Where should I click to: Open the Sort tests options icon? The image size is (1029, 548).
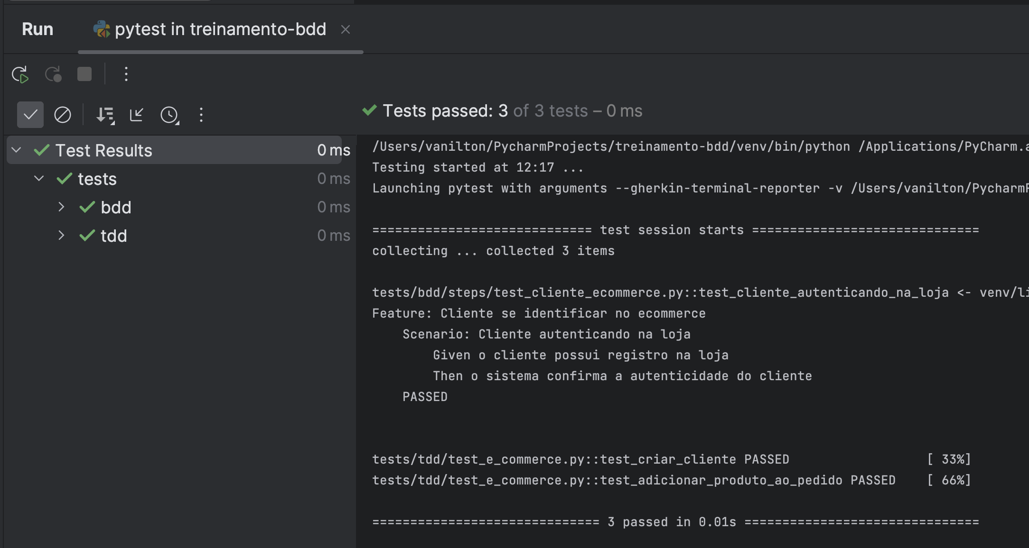105,115
